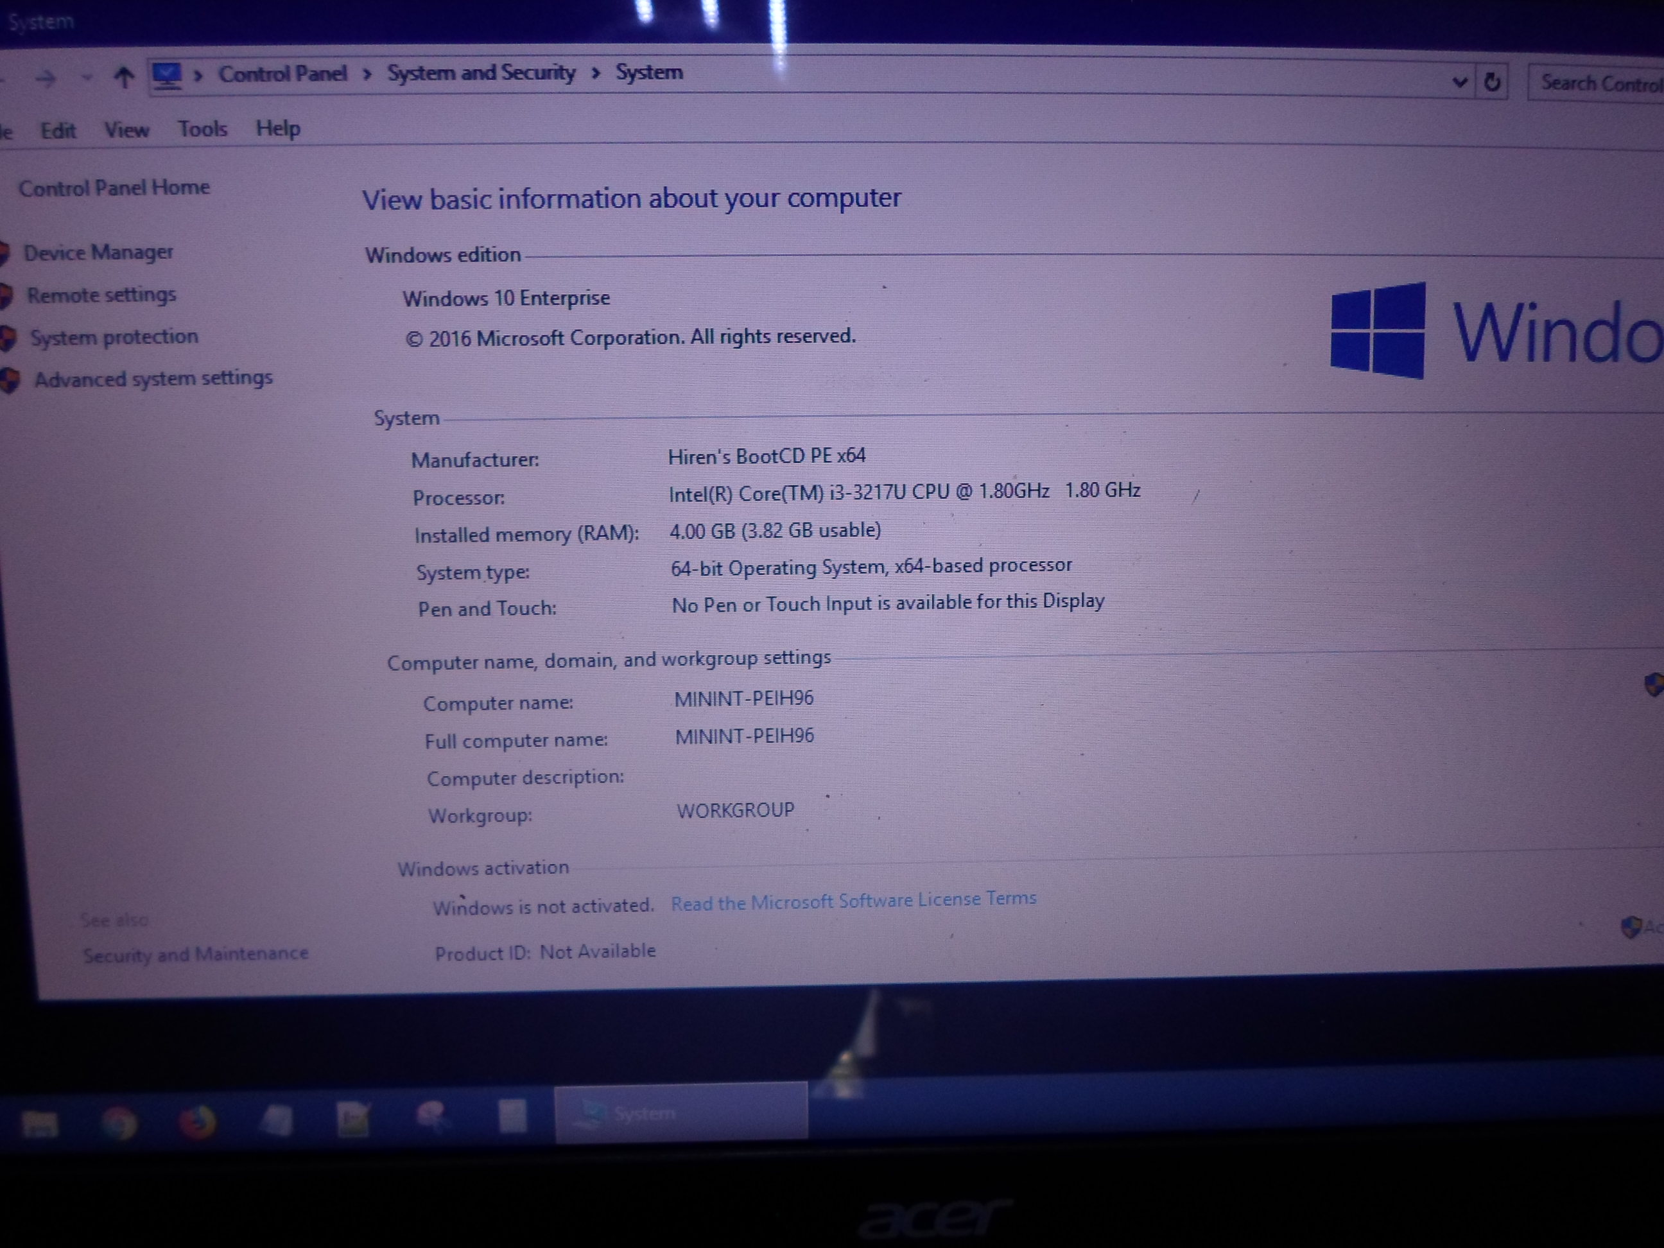This screenshot has width=1664, height=1248.
Task: Click the 2016 Microsoft Corporation copyright line
Action: coord(630,337)
